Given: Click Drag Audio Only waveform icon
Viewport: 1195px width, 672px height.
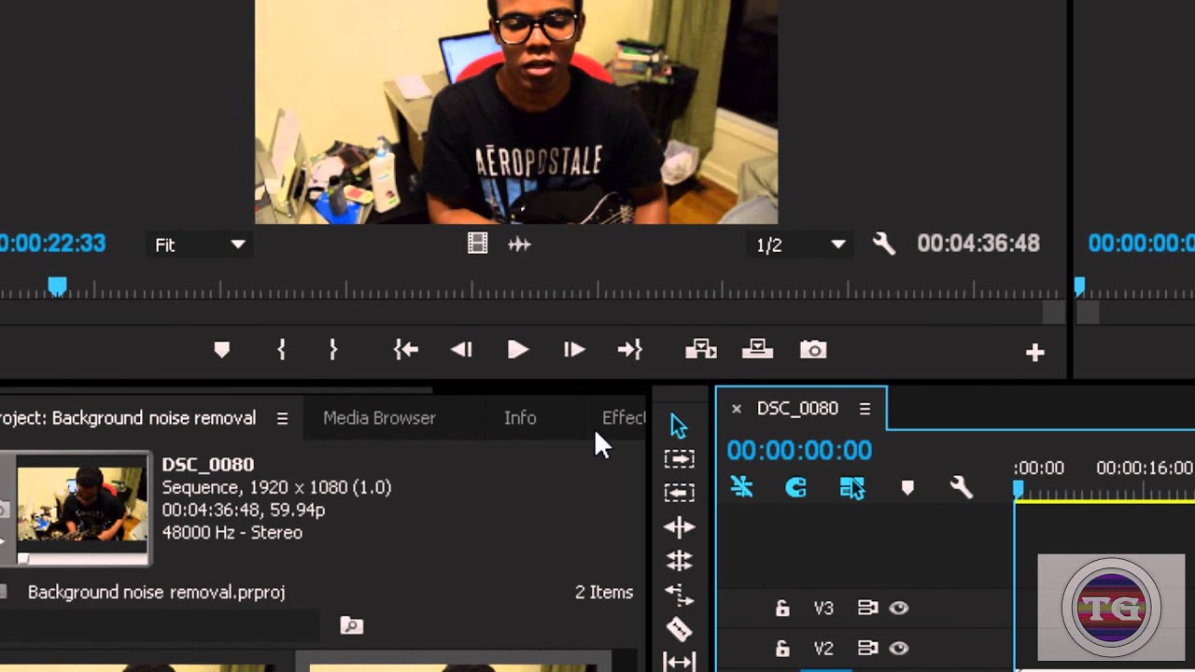Looking at the screenshot, I should 520,245.
